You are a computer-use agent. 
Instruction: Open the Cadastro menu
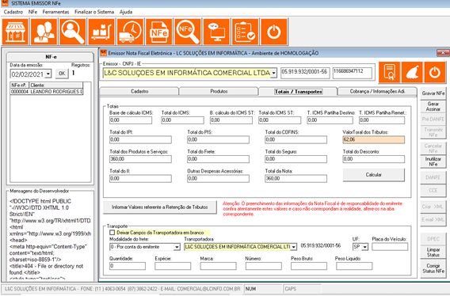pyautogui.click(x=13, y=12)
